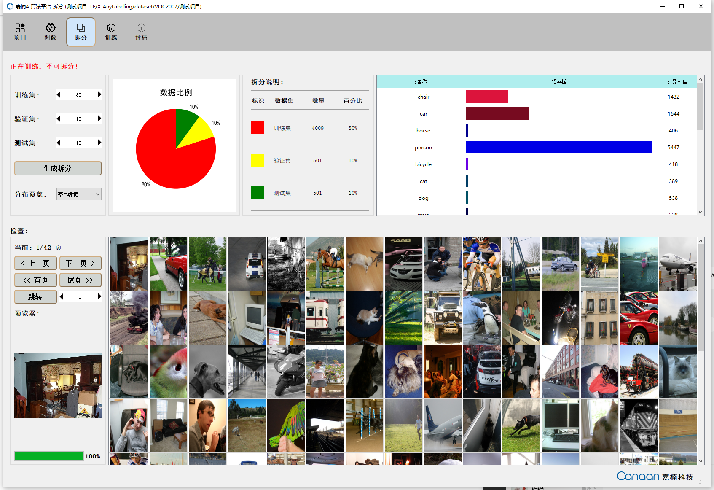Open the 项目 (Project) toolbar icon

pyautogui.click(x=20, y=32)
